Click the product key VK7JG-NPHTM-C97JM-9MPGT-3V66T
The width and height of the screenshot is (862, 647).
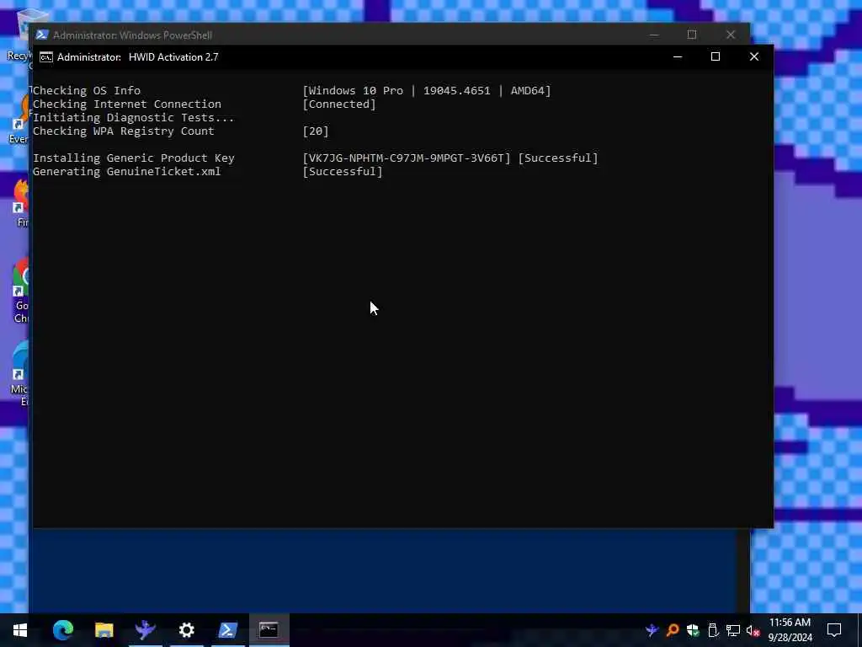(407, 158)
